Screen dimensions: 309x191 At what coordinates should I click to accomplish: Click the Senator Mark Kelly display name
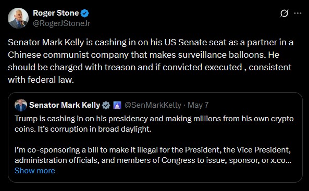pos(65,105)
